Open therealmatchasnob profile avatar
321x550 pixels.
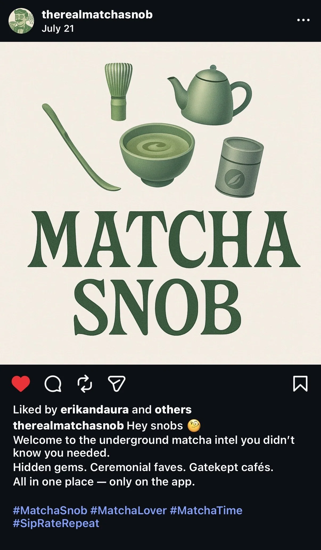click(x=21, y=21)
